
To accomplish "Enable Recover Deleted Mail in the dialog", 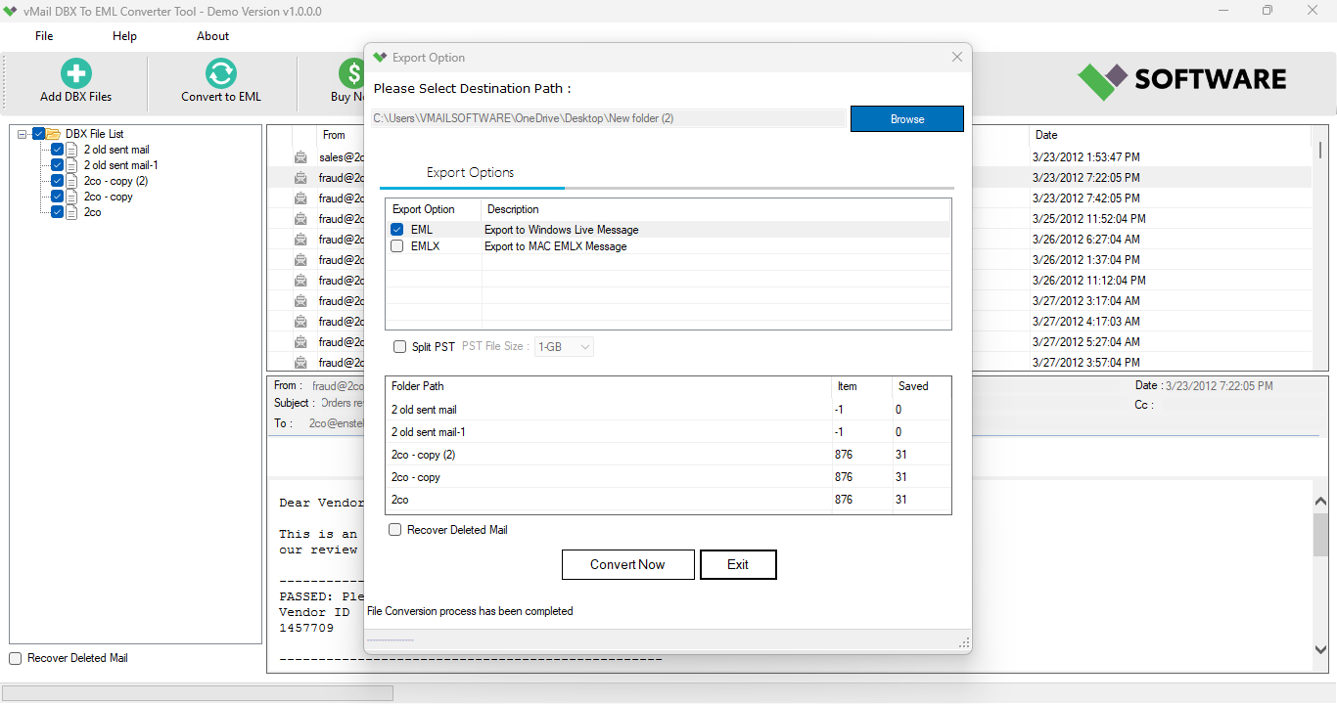I will click(x=394, y=529).
